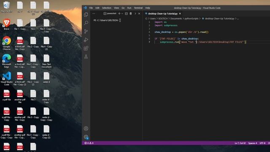Click the UTF-8 encoding status item
270x152 pixels.
[x=262, y=143]
